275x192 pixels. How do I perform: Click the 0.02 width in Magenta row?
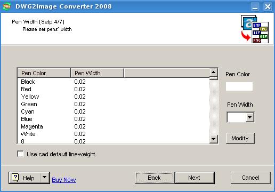[80, 126]
